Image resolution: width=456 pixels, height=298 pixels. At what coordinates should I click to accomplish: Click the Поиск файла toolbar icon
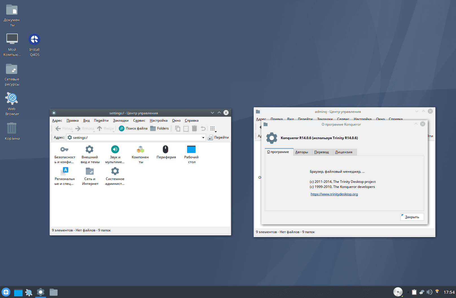pyautogui.click(x=133, y=128)
